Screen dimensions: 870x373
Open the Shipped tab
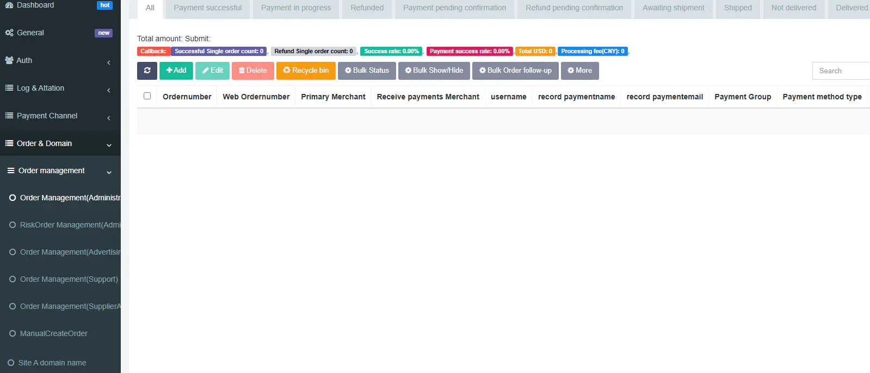click(x=738, y=8)
